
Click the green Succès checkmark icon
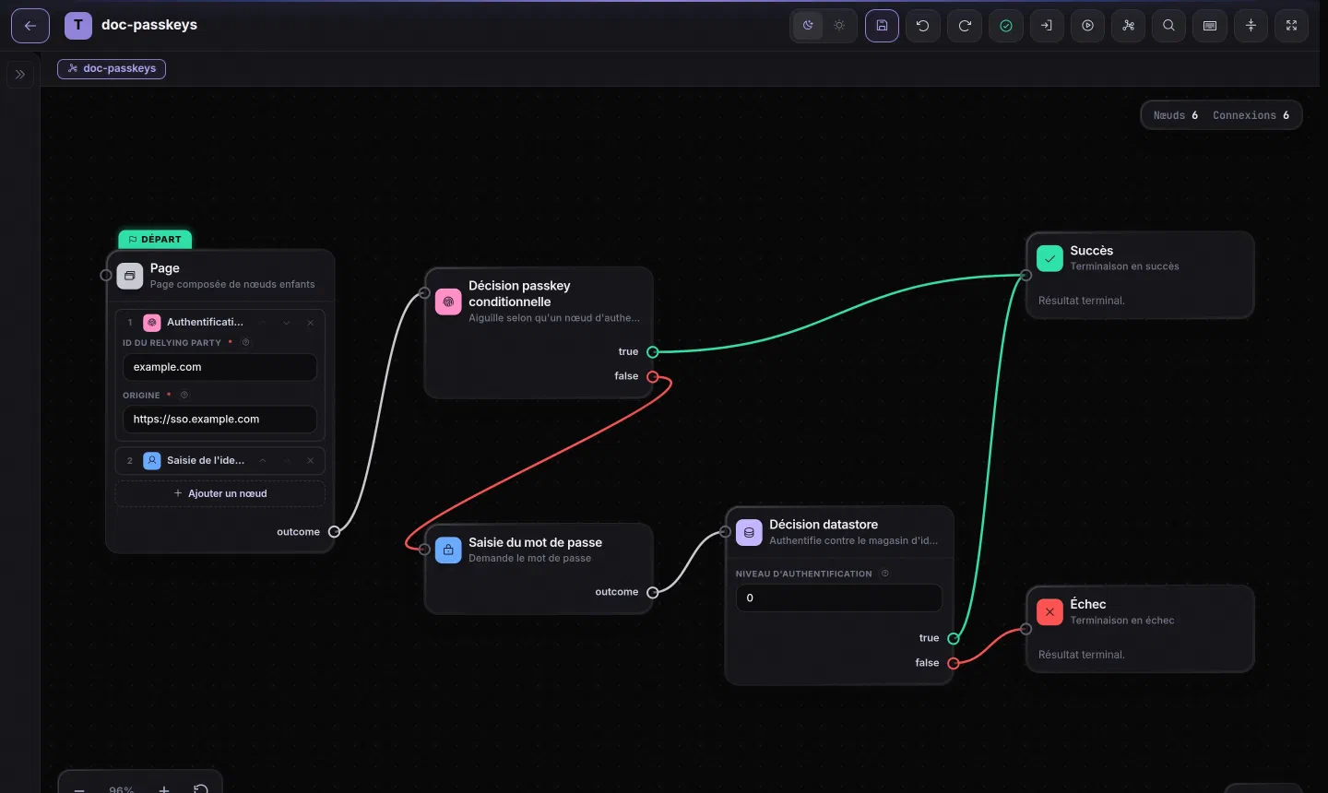pyautogui.click(x=1049, y=258)
